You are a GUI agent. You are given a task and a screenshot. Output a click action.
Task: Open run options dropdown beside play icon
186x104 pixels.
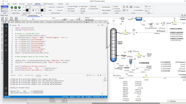[x=100, y=25]
